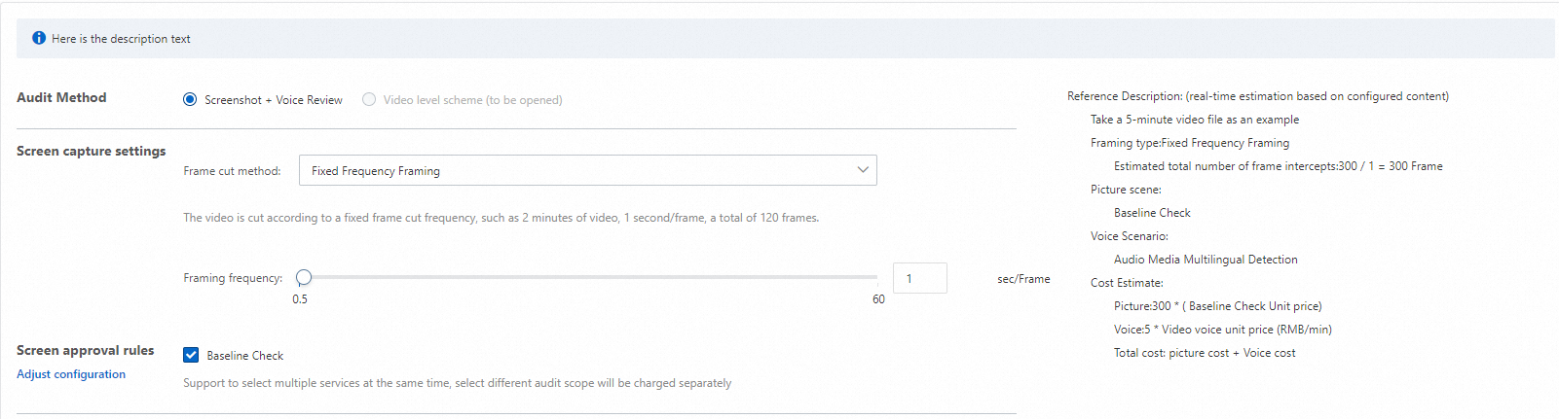Open the Adjust configuration link
1559x419 pixels.
71,374
